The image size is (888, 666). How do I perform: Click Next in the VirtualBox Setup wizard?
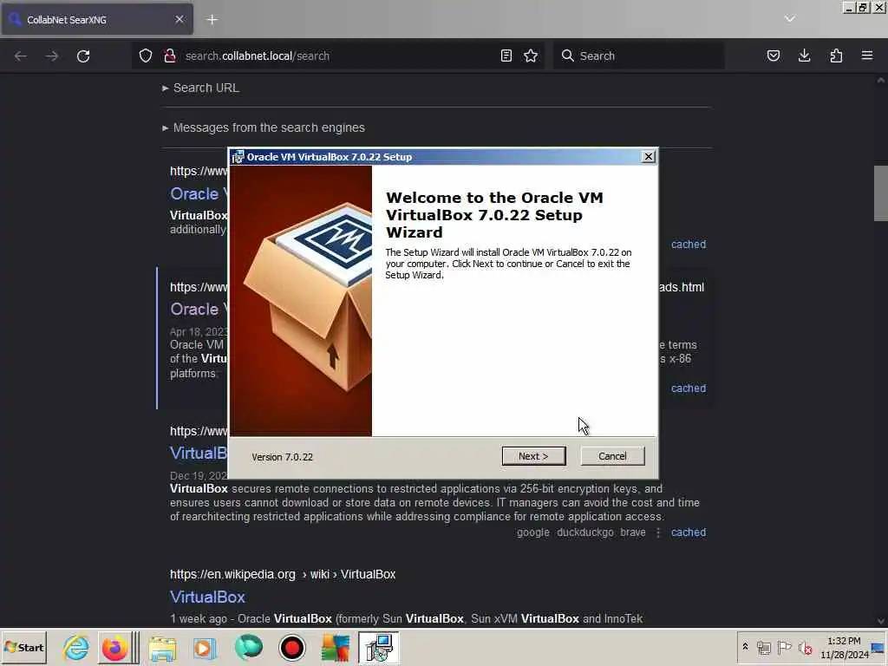pos(533,456)
